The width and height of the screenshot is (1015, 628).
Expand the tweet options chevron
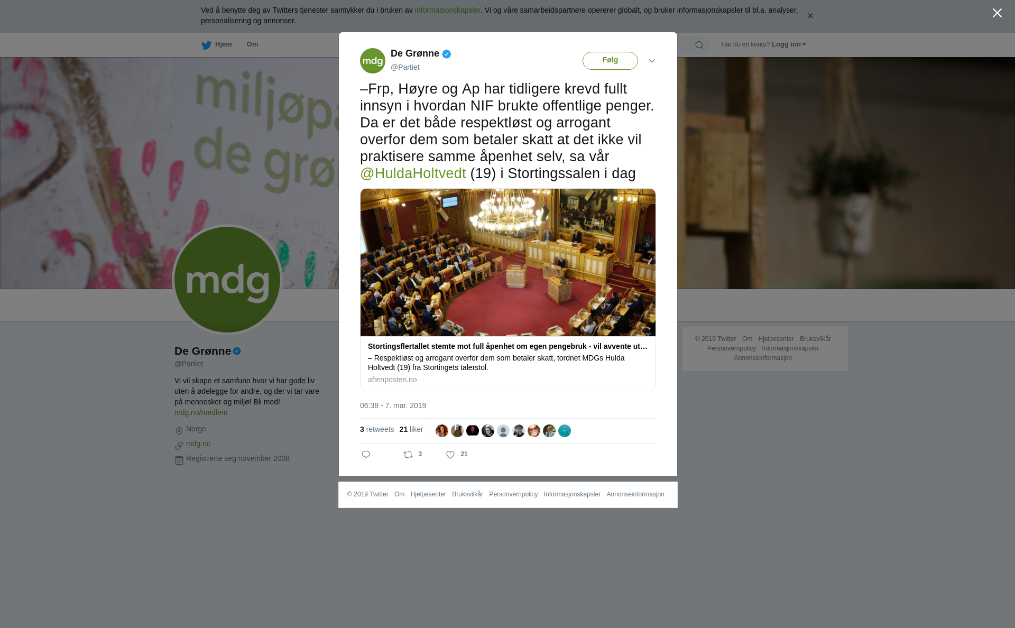coord(652,61)
